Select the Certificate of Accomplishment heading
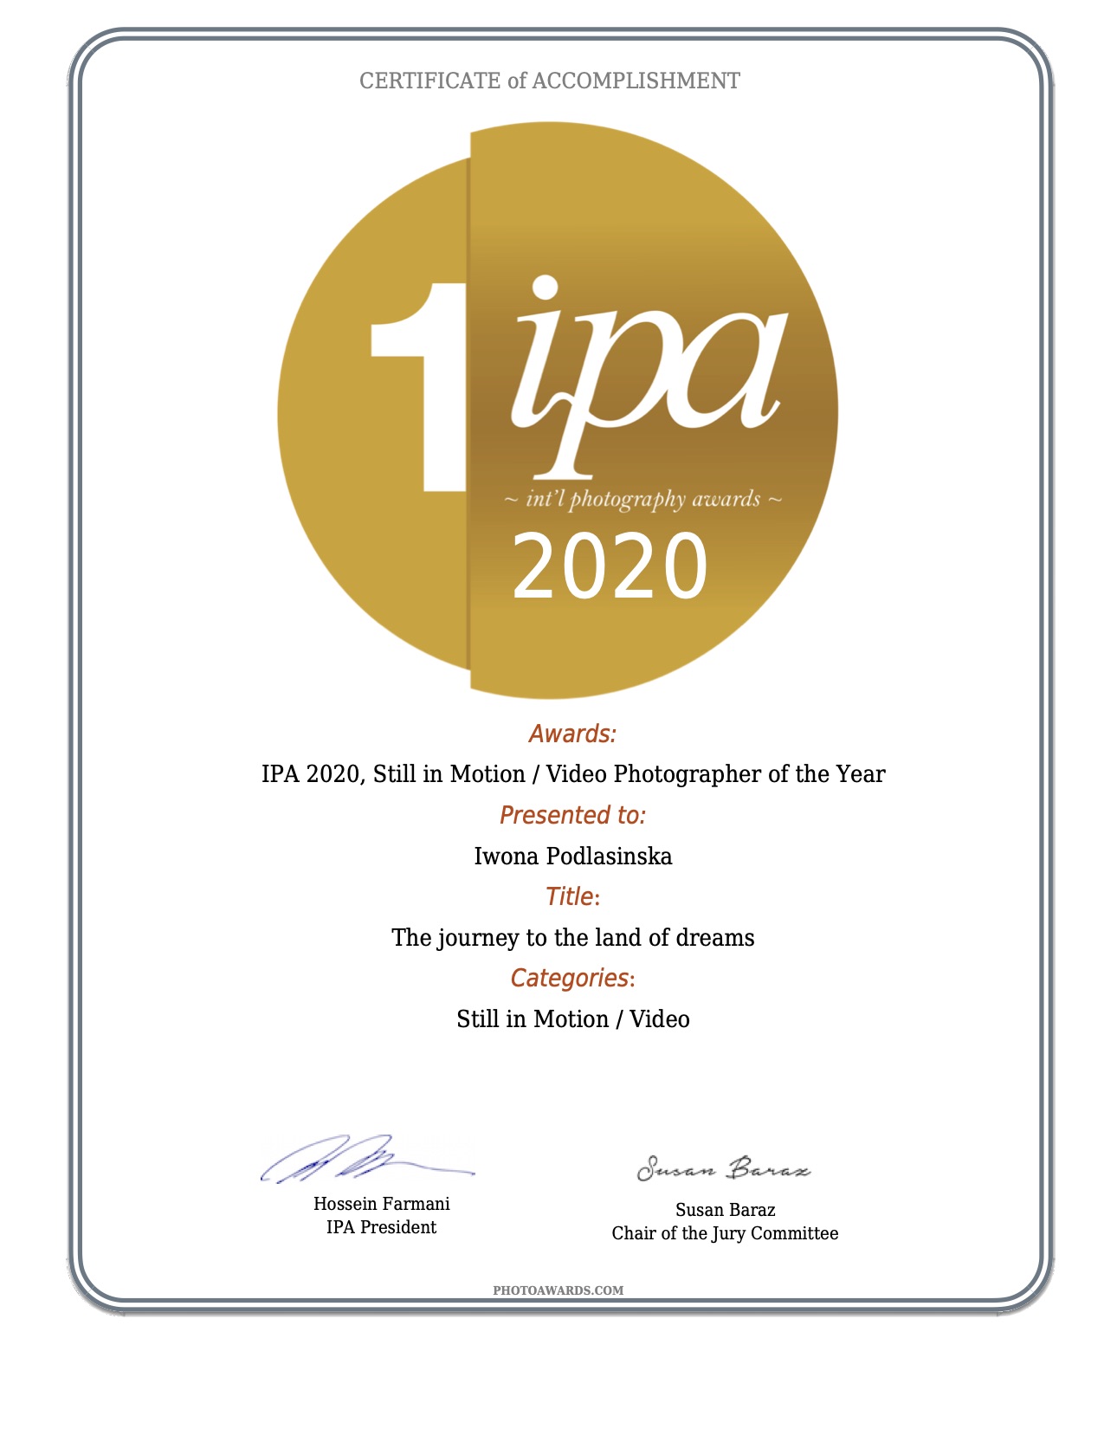The width and height of the screenshot is (1104, 1429). click(550, 81)
